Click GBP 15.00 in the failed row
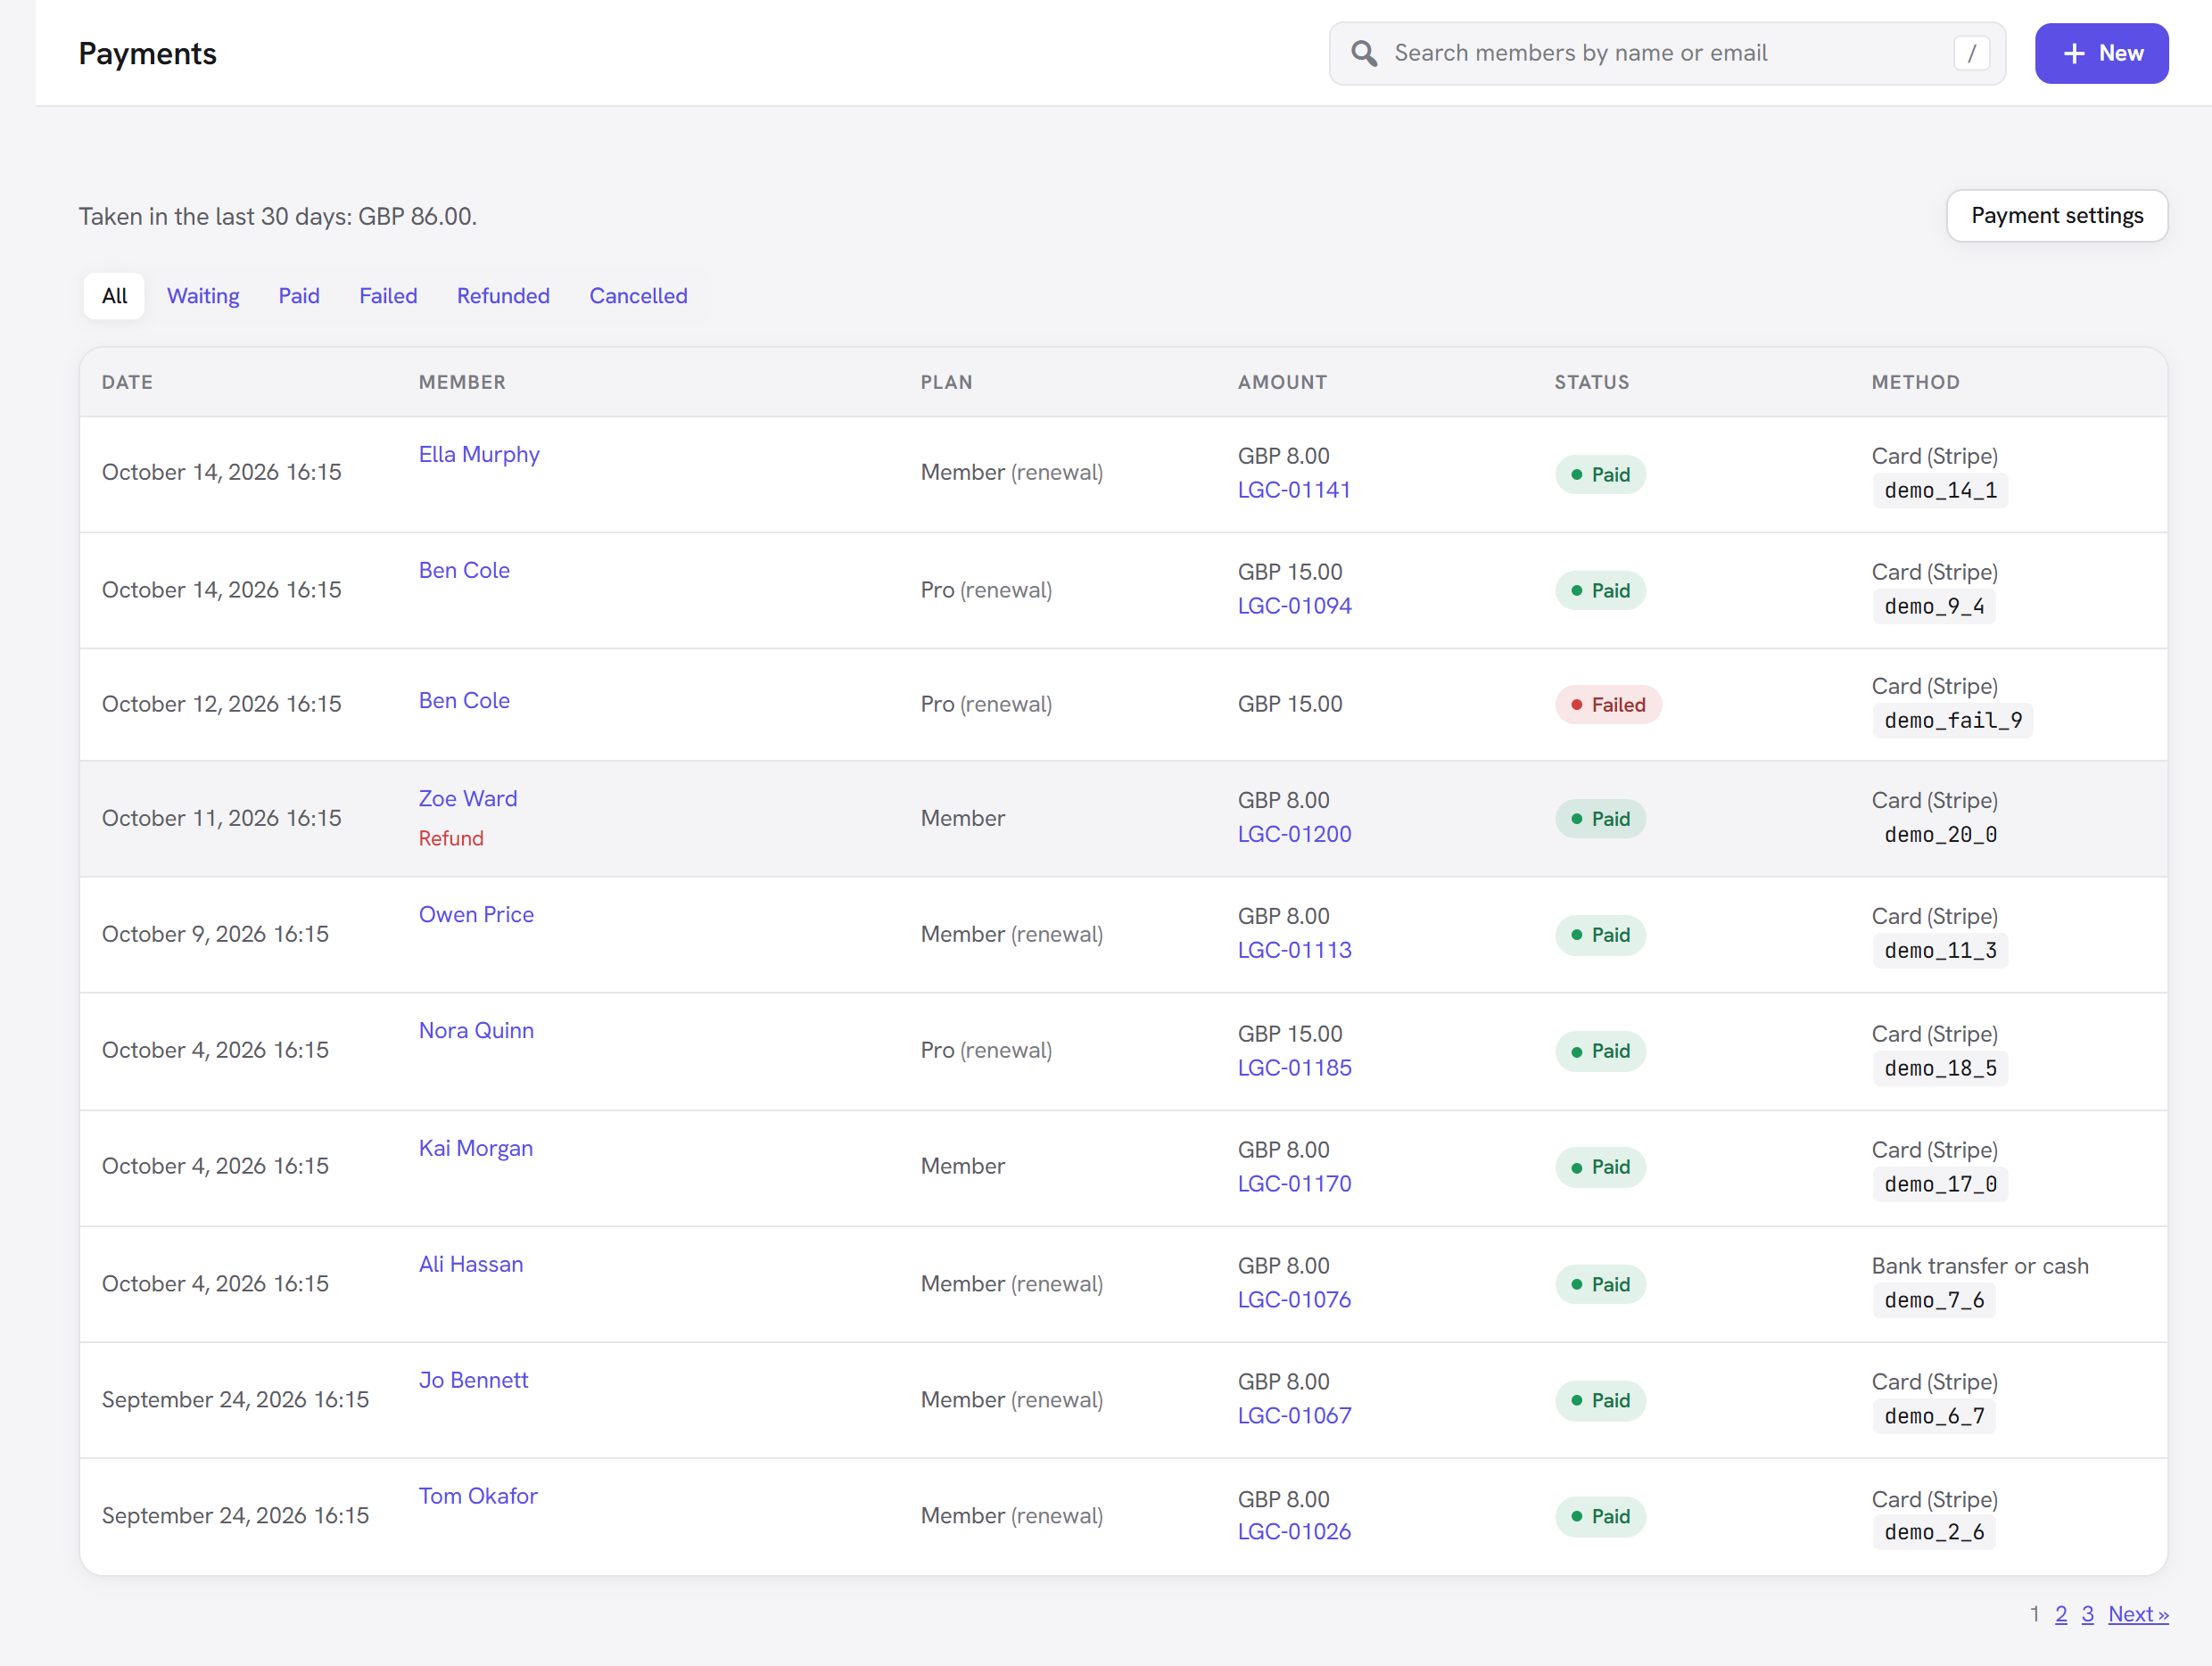The height and width of the screenshot is (1666, 2212). (1290, 704)
